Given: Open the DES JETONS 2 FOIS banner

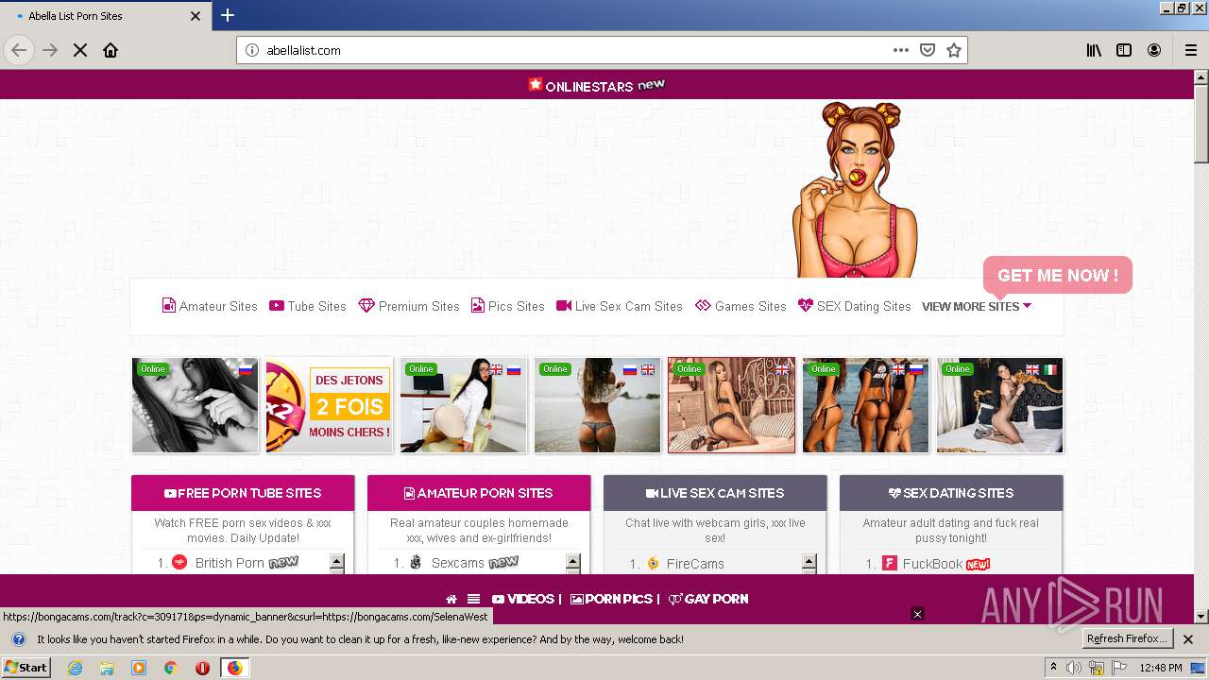Looking at the screenshot, I should (x=330, y=405).
